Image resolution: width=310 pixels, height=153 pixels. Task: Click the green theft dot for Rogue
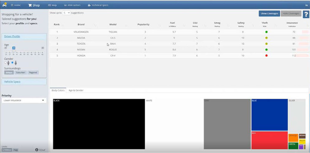[x=266, y=50]
